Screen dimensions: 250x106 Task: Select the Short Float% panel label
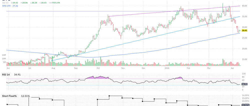10,96
